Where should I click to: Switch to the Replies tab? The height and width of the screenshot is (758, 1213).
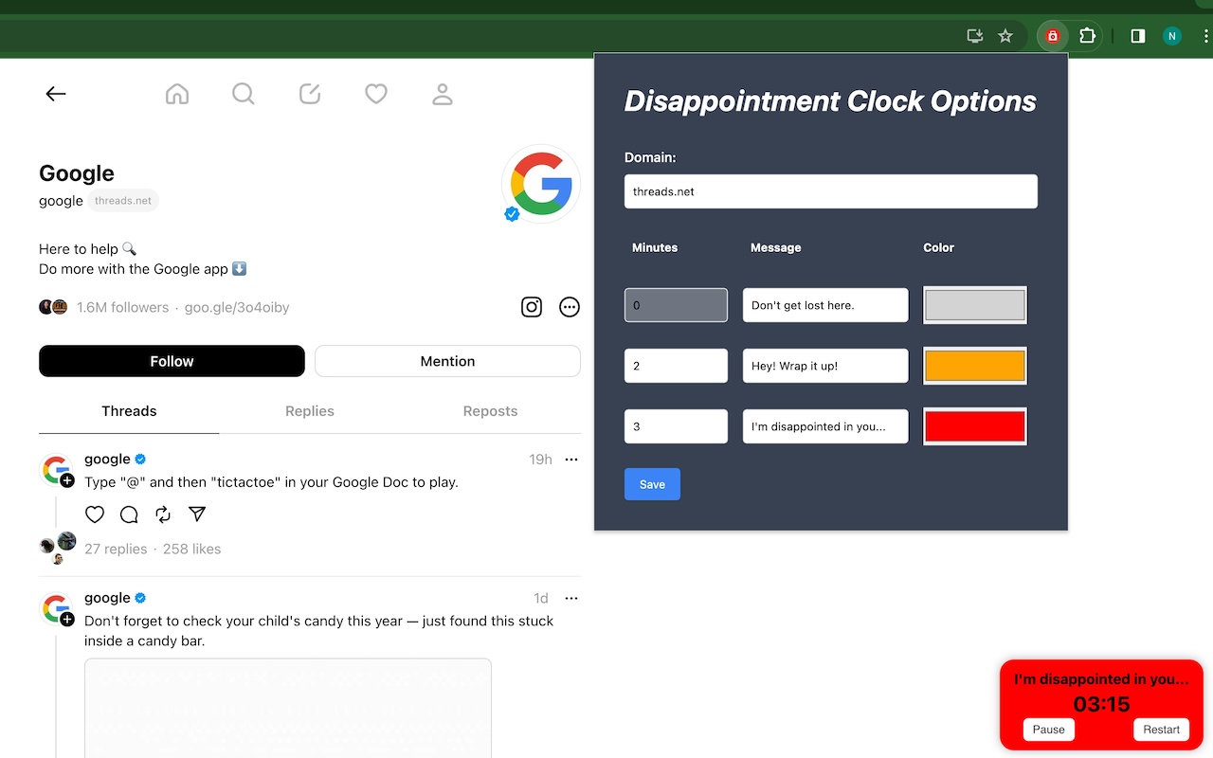[309, 410]
